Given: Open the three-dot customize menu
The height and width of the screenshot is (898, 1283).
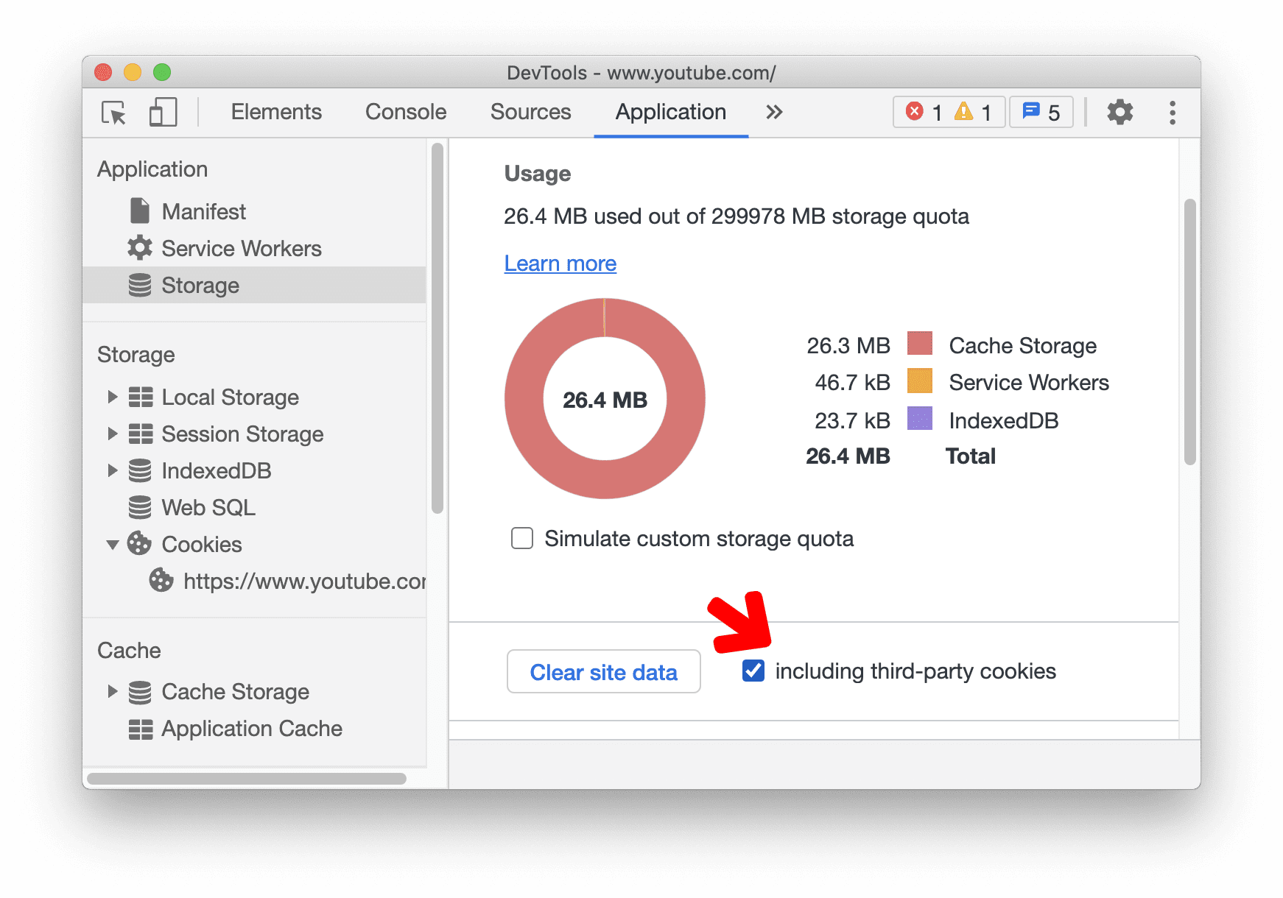Looking at the screenshot, I should click(x=1173, y=113).
